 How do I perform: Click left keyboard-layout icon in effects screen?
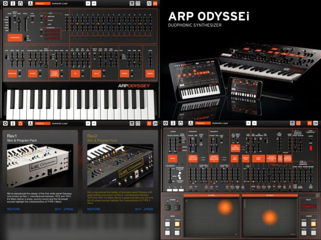(132, 3)
